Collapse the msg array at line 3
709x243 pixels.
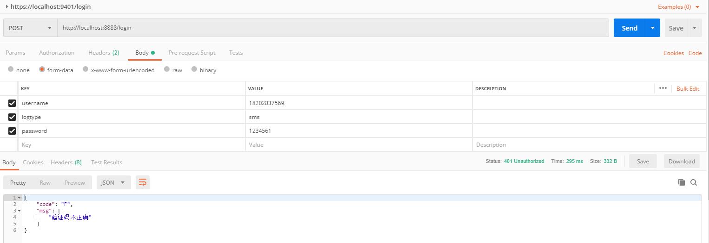[x=19, y=211]
